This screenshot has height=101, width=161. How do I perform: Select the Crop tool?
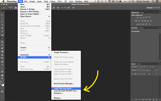point(2,28)
